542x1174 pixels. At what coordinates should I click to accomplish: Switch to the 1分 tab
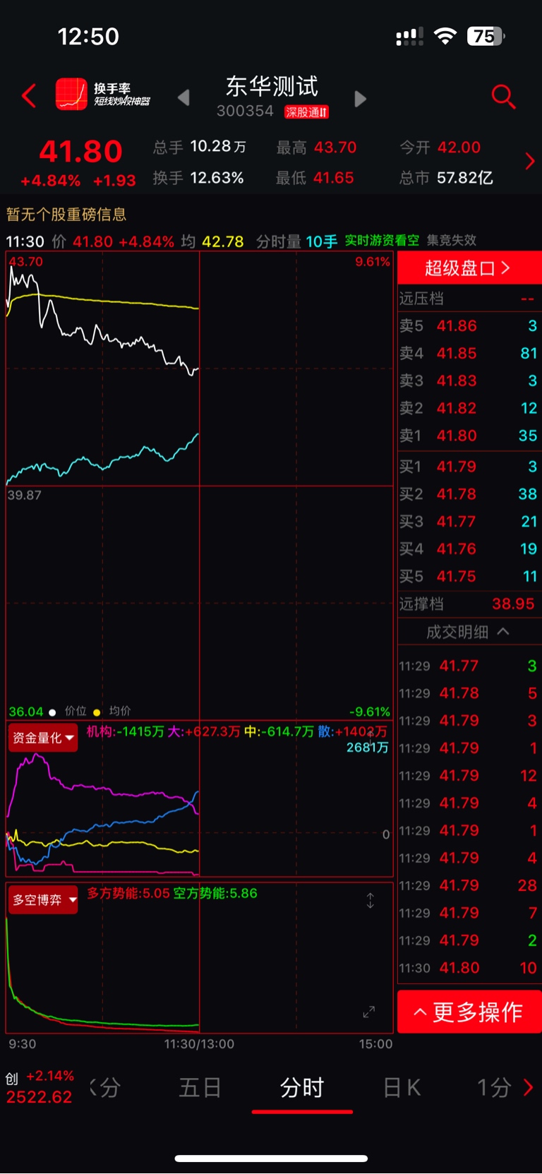point(493,1088)
